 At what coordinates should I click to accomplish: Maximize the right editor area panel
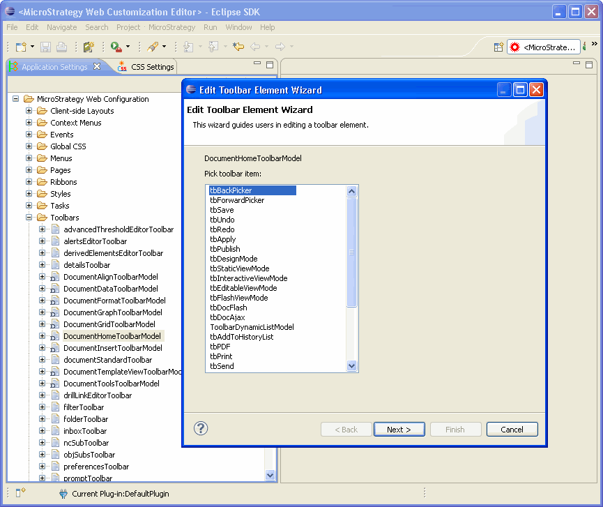click(589, 65)
